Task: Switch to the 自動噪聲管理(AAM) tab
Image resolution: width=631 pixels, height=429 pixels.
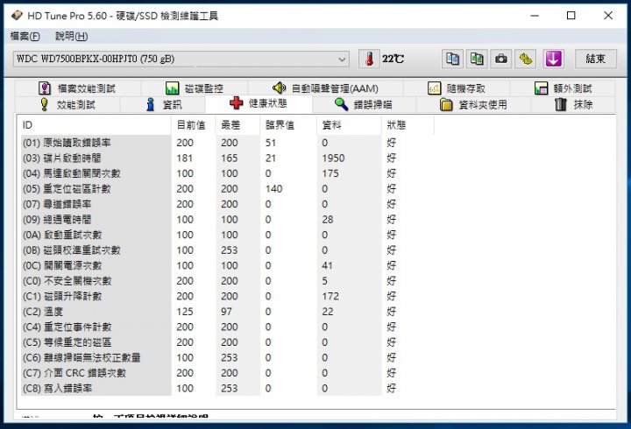Action: click(x=325, y=88)
